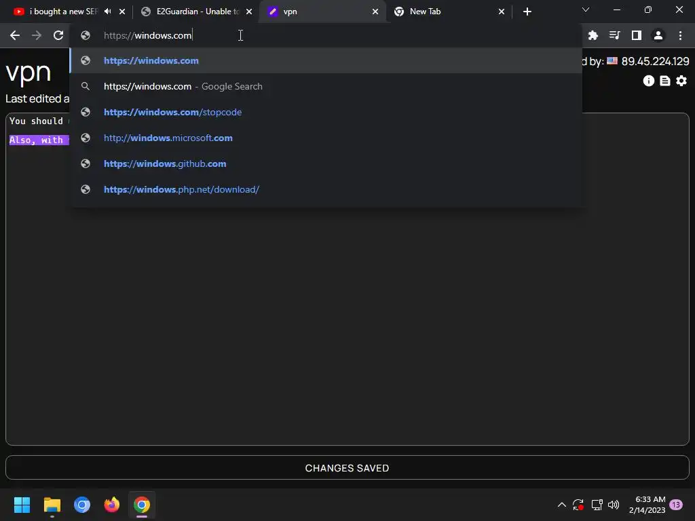Select the windows.php.net/download suggestion

pos(326,189)
